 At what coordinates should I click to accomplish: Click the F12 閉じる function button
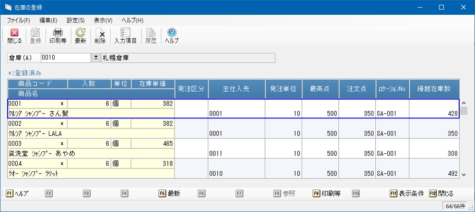(441, 193)
